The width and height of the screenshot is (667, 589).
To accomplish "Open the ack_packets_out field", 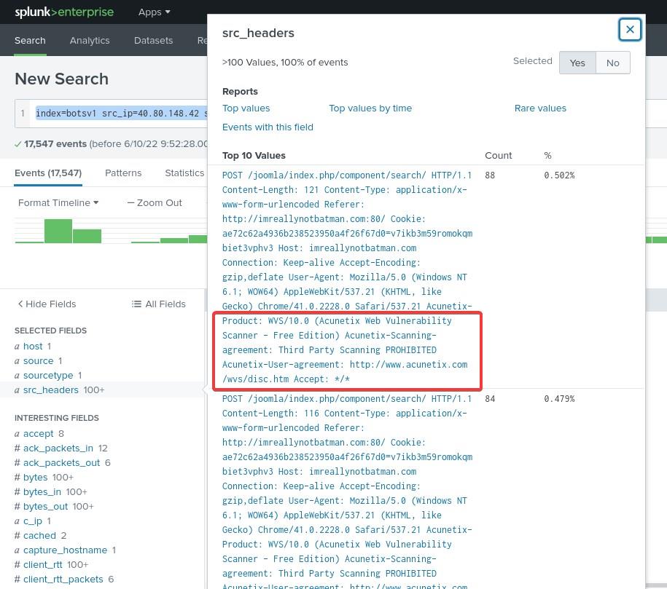I will [x=63, y=462].
